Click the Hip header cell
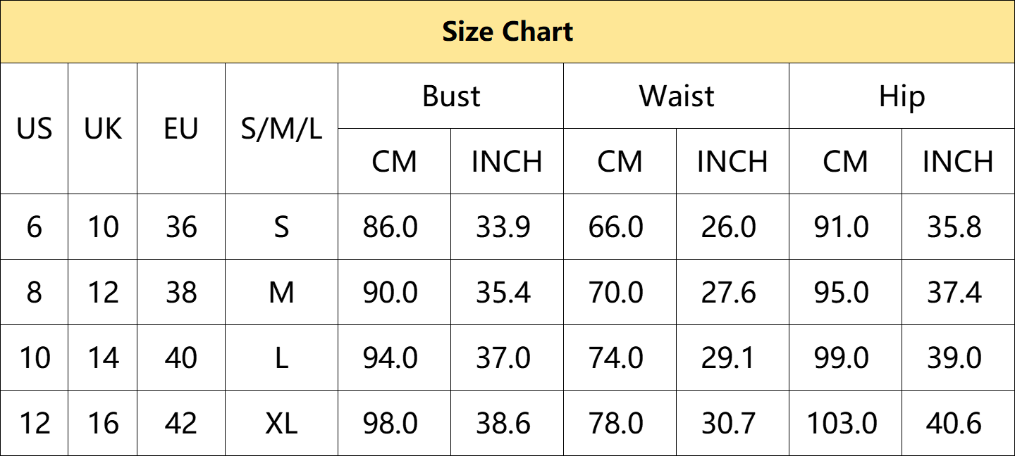Viewport: 1015px width, 456px height. 902,96
